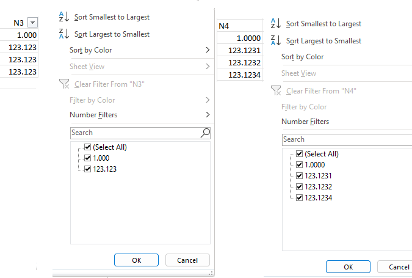Uncheck the 1.000 checkbox in N3 list
This screenshot has height=278, width=412.
point(88,158)
